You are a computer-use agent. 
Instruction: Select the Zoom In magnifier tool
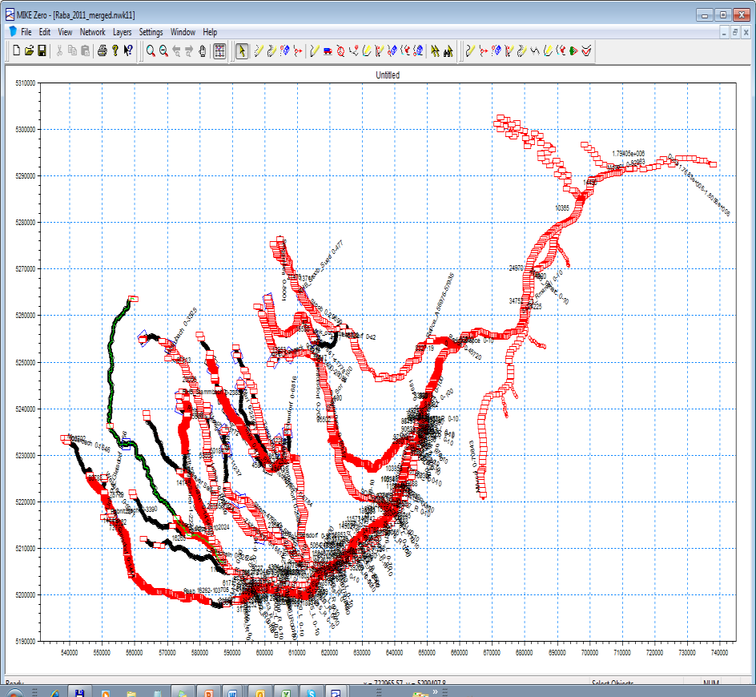click(x=151, y=50)
